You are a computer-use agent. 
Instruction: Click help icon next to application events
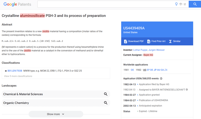click(x=161, y=78)
